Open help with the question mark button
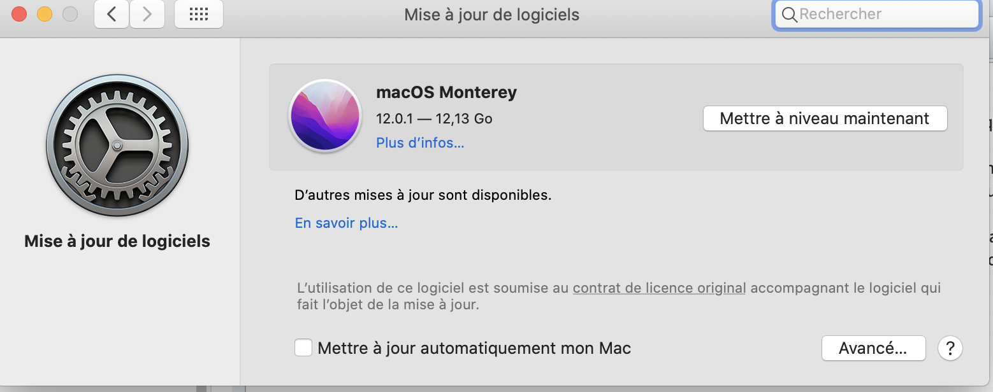This screenshot has width=993, height=392. pos(950,348)
